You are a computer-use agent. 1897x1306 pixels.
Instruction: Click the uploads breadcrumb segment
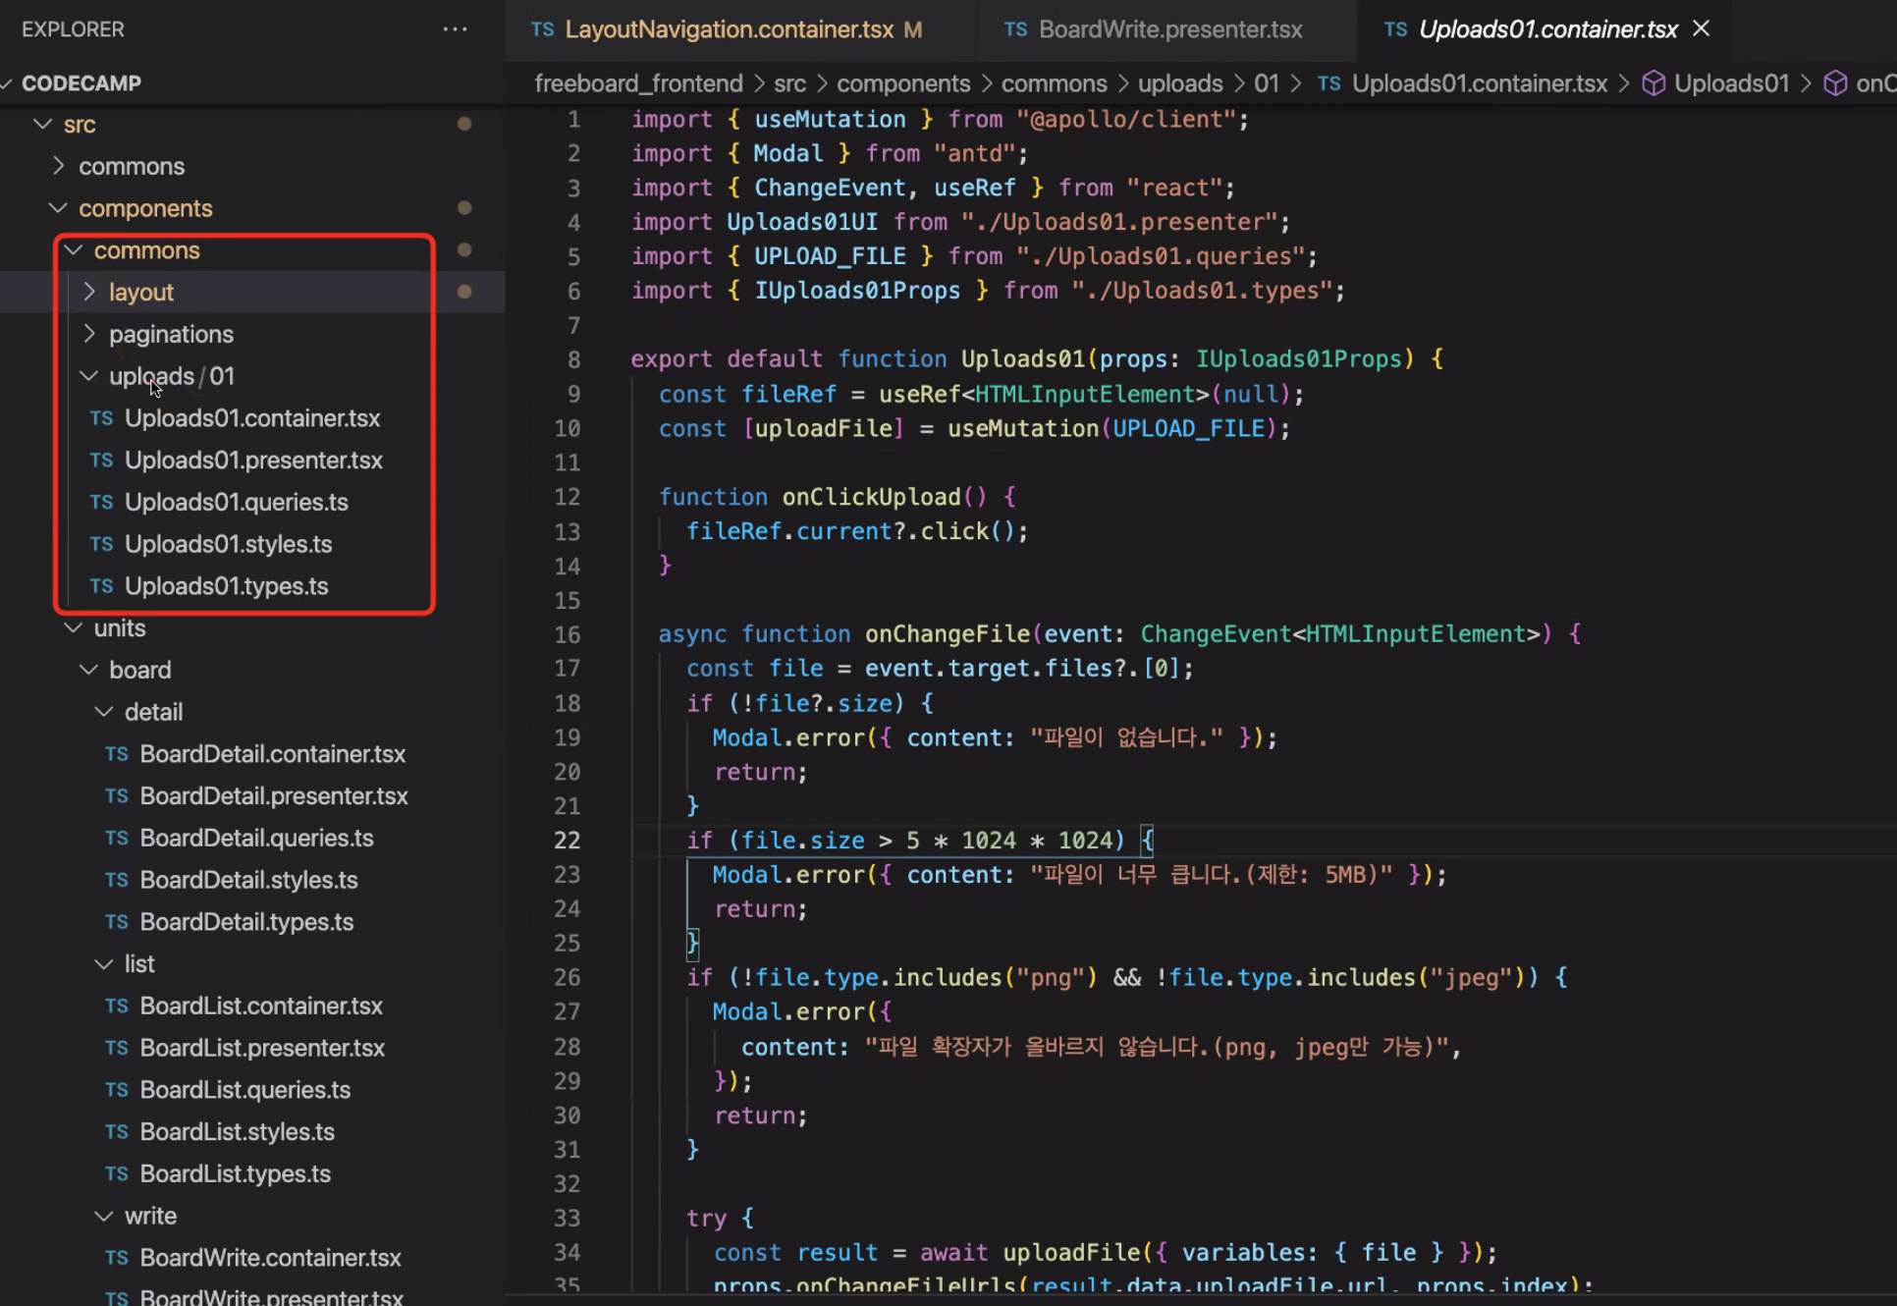coord(1179,83)
